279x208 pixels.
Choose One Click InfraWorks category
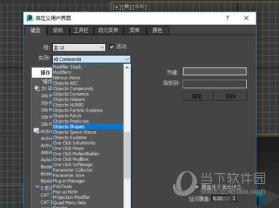(x=88, y=143)
